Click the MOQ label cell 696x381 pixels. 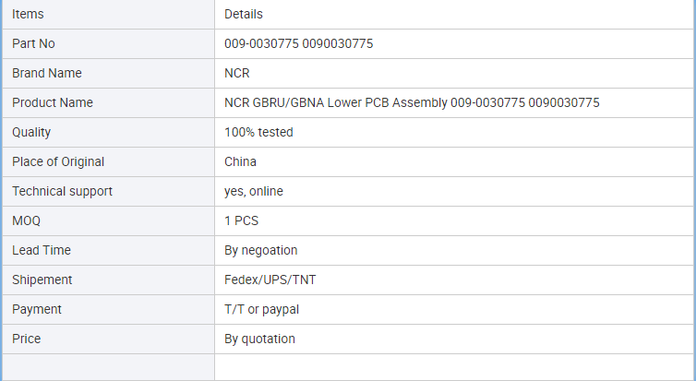click(108, 220)
